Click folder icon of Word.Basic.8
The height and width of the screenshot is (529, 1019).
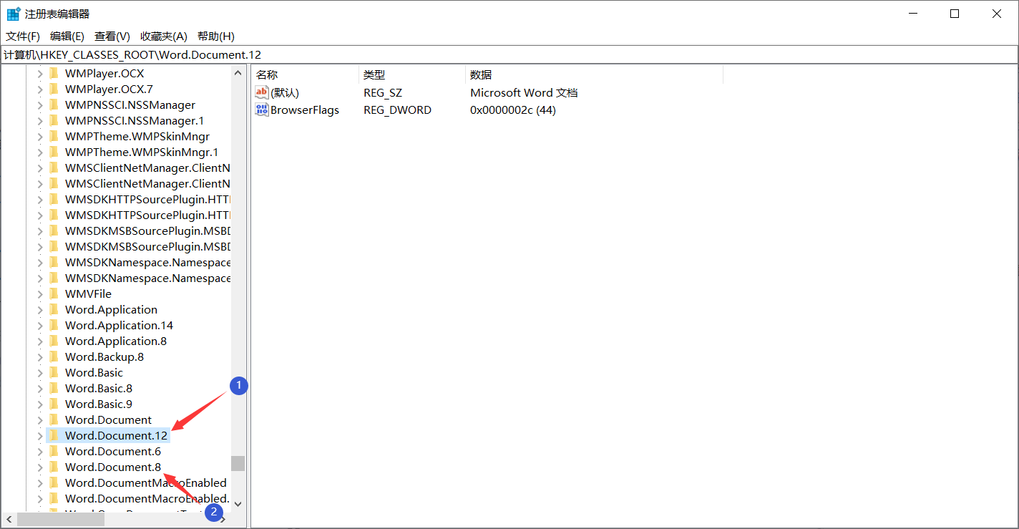point(54,388)
